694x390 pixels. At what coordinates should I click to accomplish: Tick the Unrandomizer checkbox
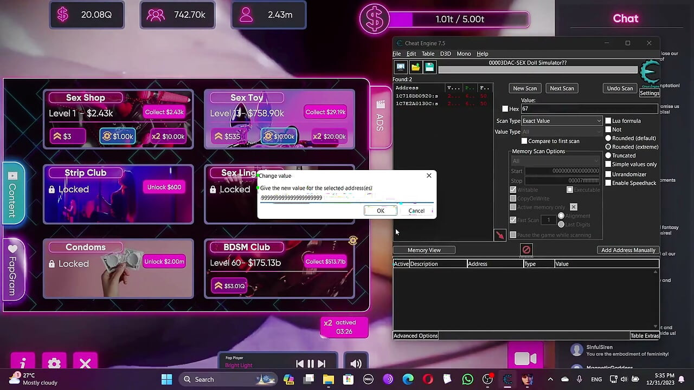click(608, 174)
